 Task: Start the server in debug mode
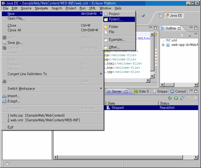pos(170,98)
